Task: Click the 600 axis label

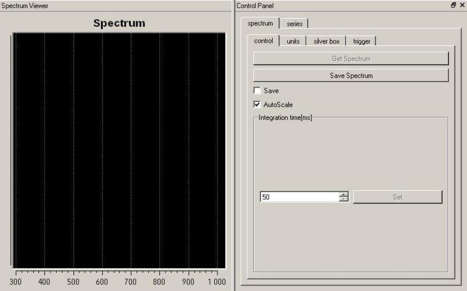Action: [102, 282]
